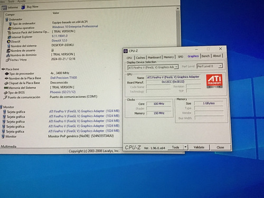
Task: Click the Memory Size 1 GBytes field
Action: 209,103
